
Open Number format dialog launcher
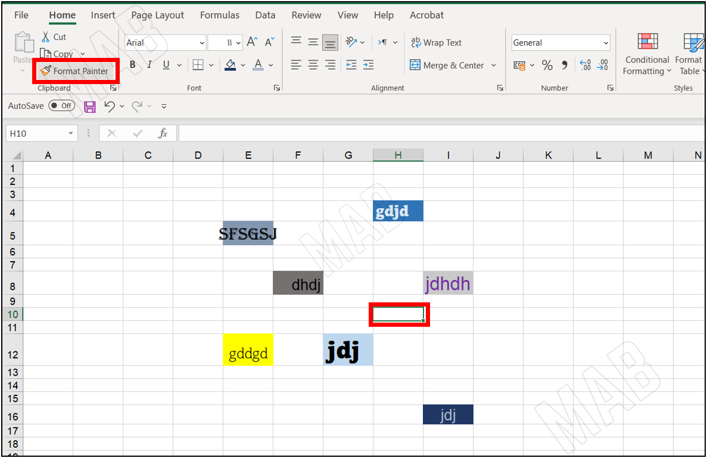(610, 88)
